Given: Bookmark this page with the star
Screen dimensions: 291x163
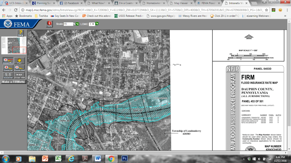Looking at the screenshot, I should [x=267, y=10].
